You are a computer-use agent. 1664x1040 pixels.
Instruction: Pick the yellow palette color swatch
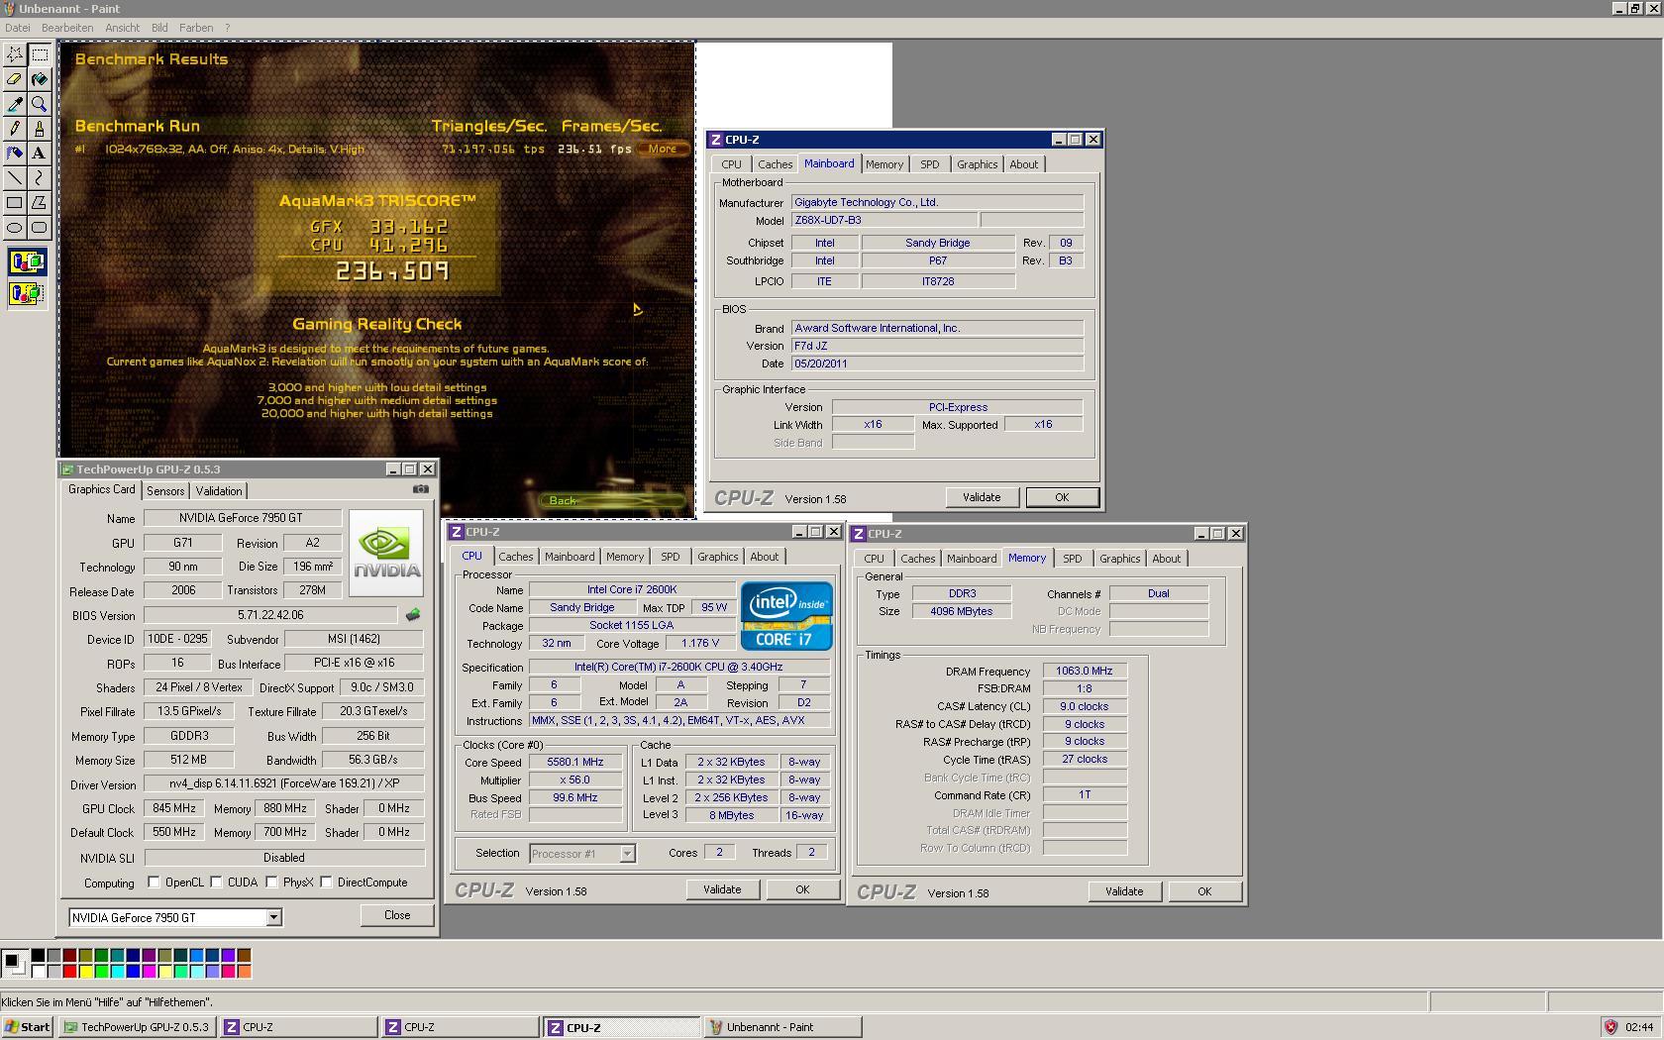pos(85,972)
